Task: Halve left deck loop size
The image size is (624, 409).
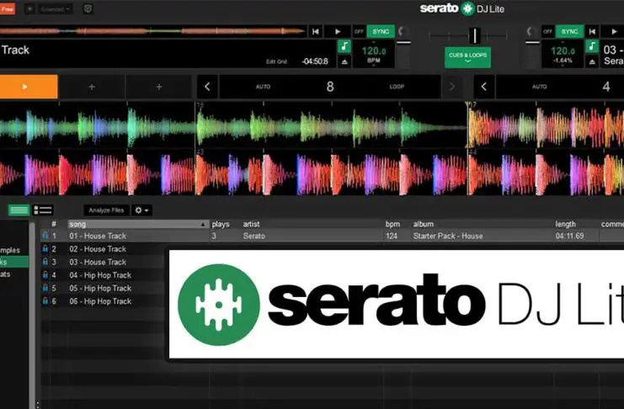Action: tap(207, 87)
